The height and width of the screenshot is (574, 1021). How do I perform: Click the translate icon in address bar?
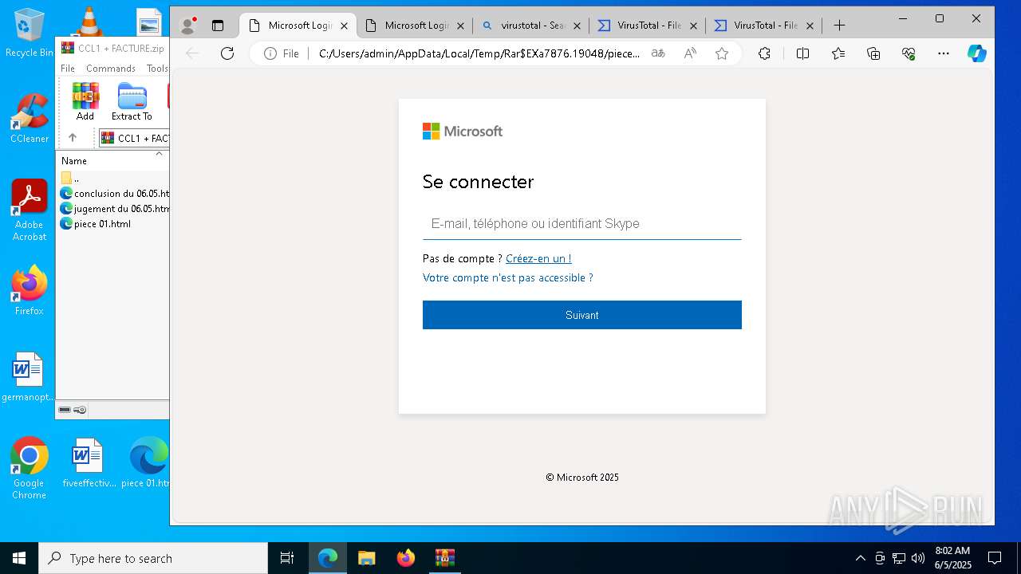[658, 53]
